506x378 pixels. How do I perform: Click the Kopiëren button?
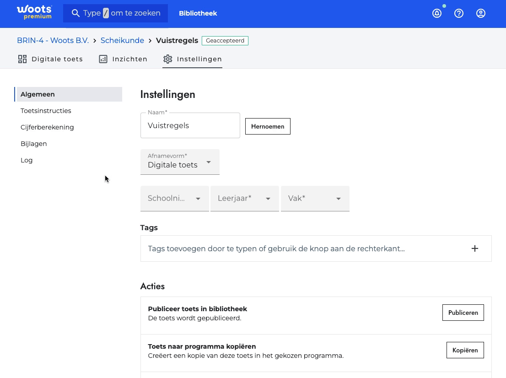click(x=465, y=350)
